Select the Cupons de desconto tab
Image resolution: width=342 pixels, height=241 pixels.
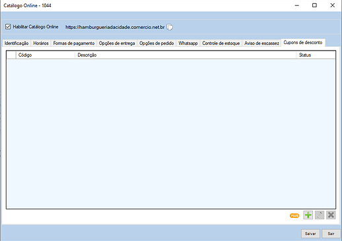[x=303, y=43]
